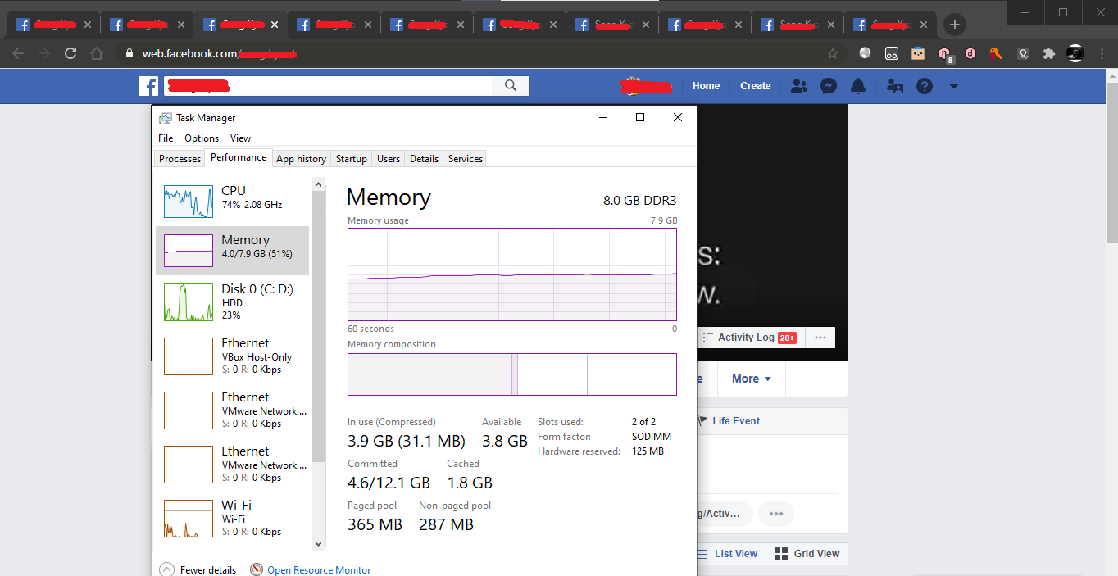Select the CPU graph in Task Manager sidebar
Image resolution: width=1118 pixels, height=576 pixels.
(188, 202)
